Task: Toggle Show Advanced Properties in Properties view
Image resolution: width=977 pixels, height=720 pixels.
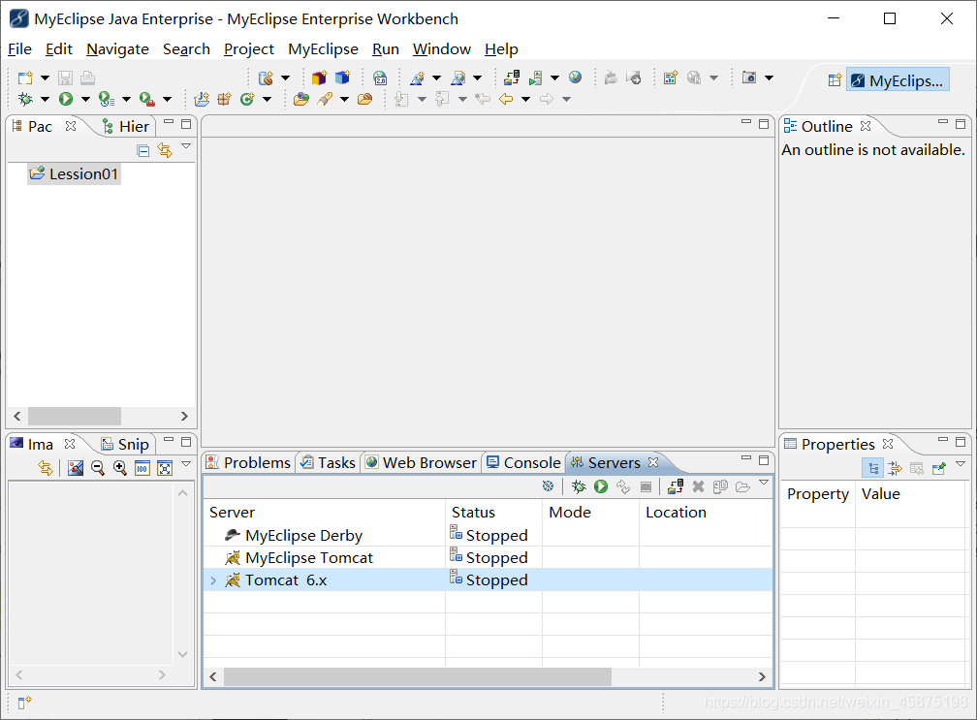Action: coord(895,468)
